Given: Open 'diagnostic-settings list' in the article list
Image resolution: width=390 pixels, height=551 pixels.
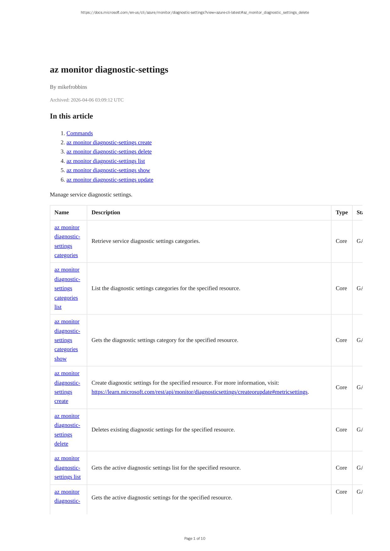Looking at the screenshot, I should click(x=106, y=161).
